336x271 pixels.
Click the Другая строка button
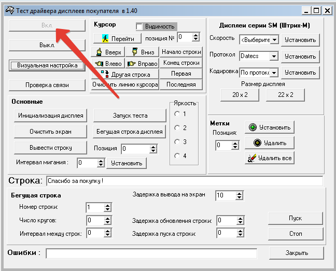click(x=125, y=74)
